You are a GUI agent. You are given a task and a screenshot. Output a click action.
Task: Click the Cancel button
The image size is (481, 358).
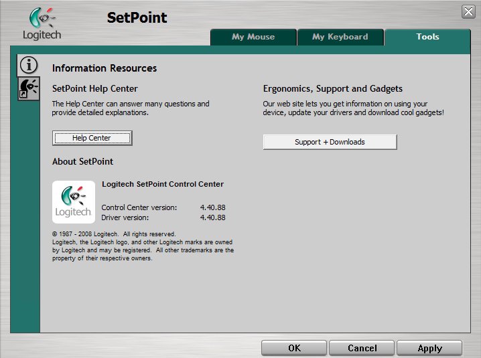[362, 348]
